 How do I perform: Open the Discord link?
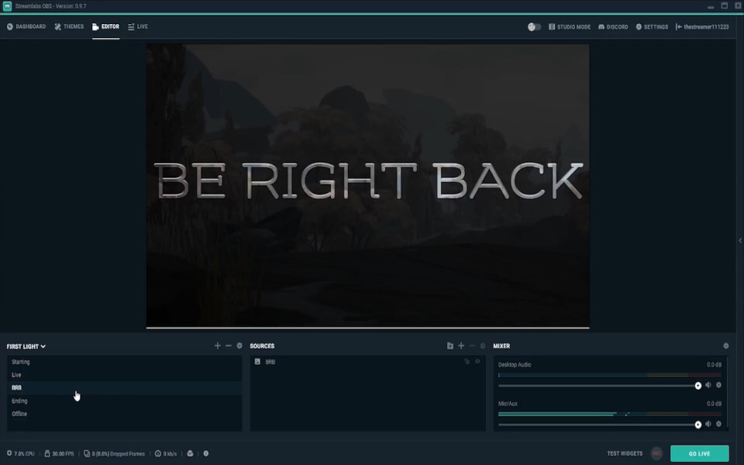[x=612, y=27]
